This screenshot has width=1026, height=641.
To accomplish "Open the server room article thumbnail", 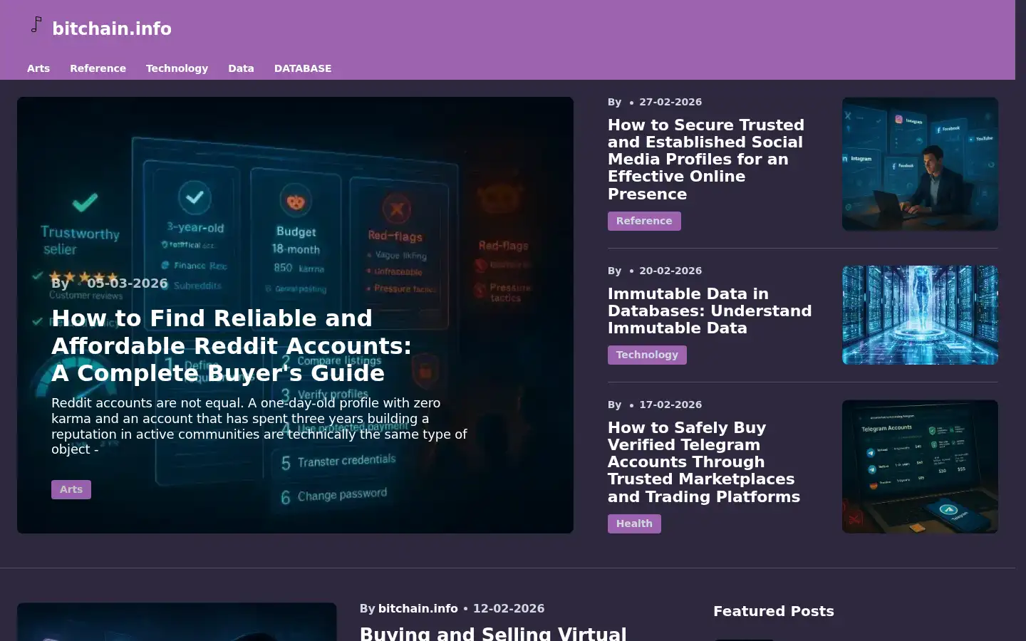I will coord(920,315).
